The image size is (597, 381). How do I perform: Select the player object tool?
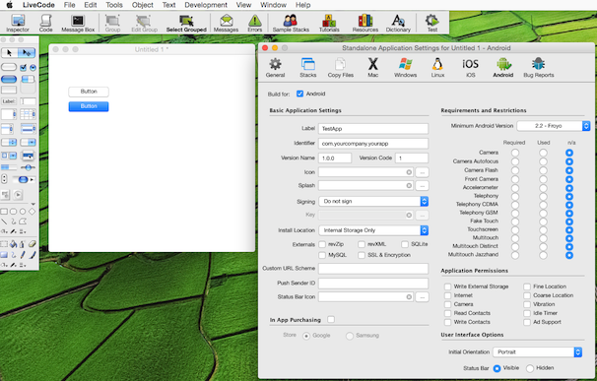coord(18,195)
